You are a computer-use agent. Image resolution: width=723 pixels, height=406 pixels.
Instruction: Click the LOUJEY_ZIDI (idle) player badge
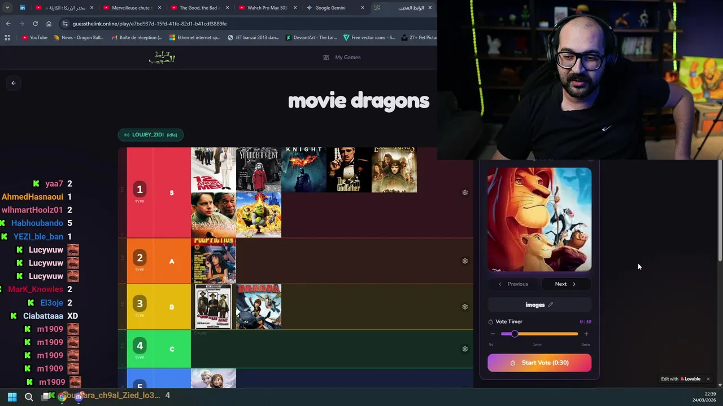tap(151, 135)
